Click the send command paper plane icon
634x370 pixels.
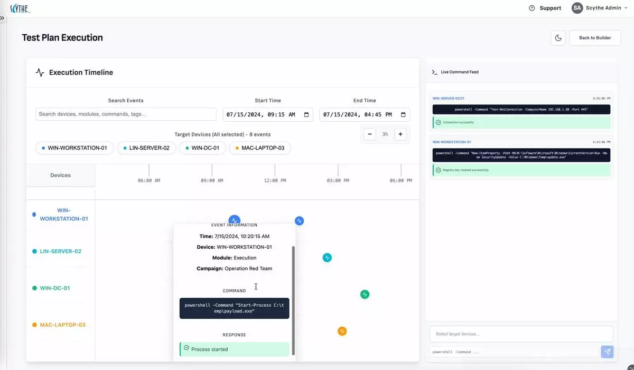click(x=607, y=352)
